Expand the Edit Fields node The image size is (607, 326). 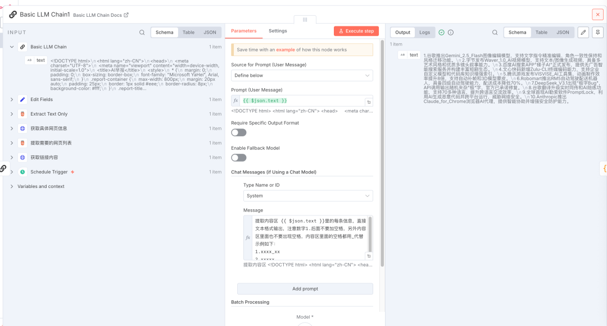click(12, 99)
